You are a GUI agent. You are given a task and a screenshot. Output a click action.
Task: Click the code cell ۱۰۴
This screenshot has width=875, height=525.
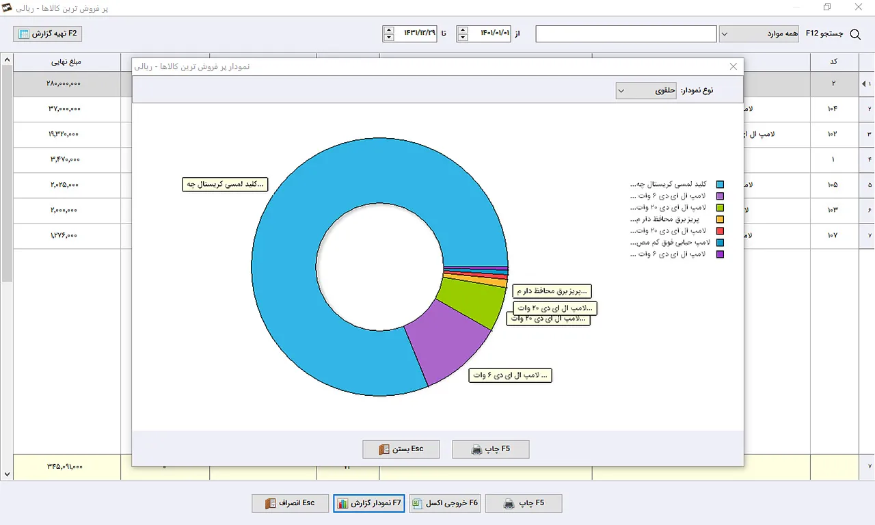tap(833, 109)
